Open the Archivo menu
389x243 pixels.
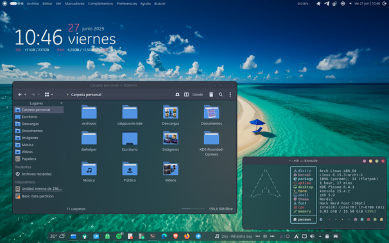33,4
